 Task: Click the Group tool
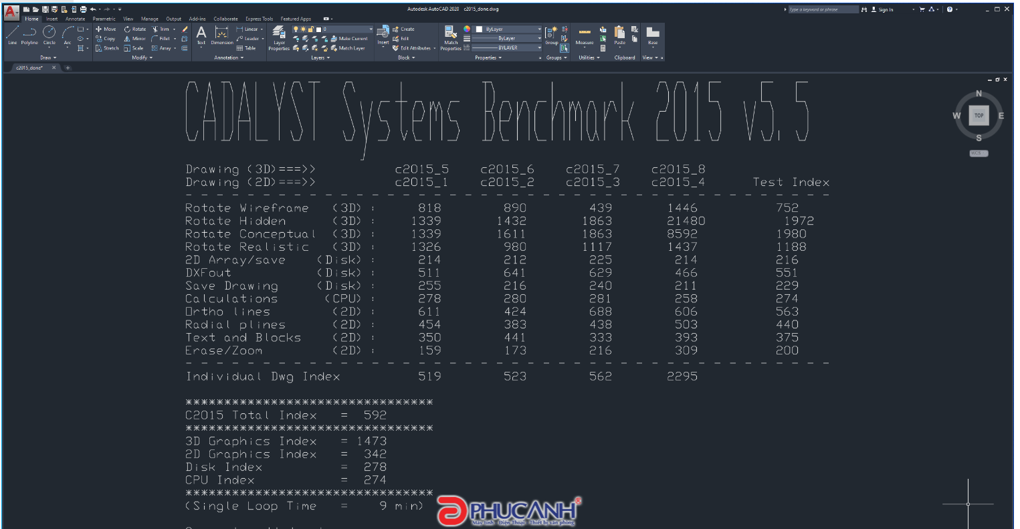[x=551, y=35]
